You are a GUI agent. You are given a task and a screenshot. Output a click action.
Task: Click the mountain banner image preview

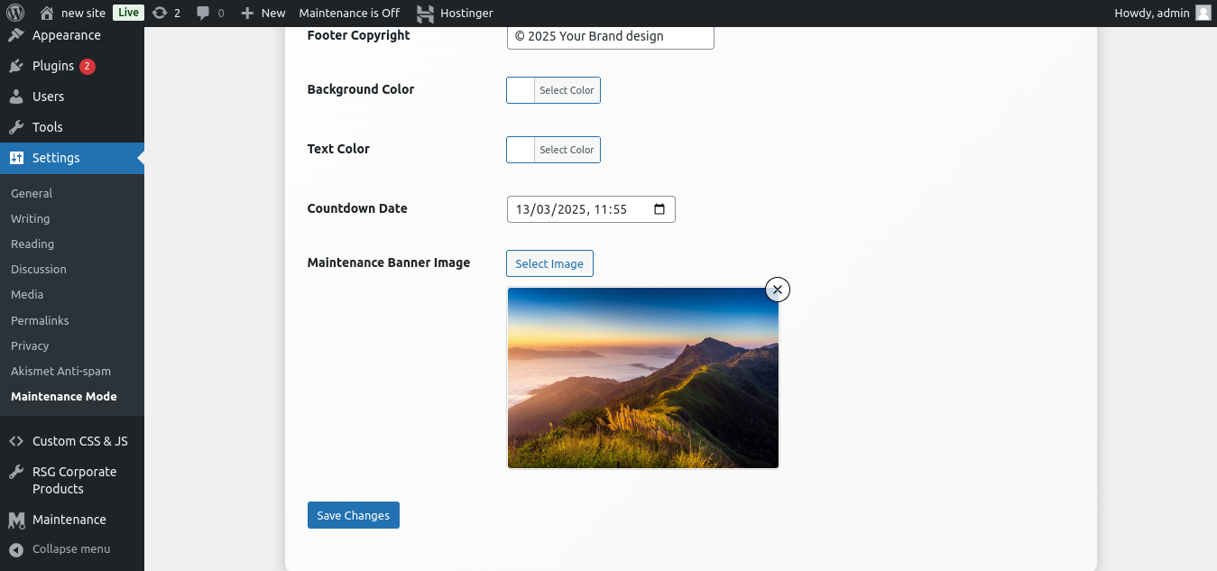(642, 378)
